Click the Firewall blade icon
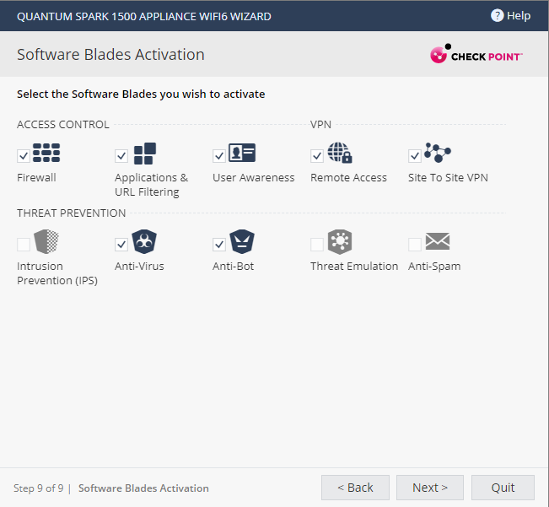The width and height of the screenshot is (549, 507). [x=46, y=154]
